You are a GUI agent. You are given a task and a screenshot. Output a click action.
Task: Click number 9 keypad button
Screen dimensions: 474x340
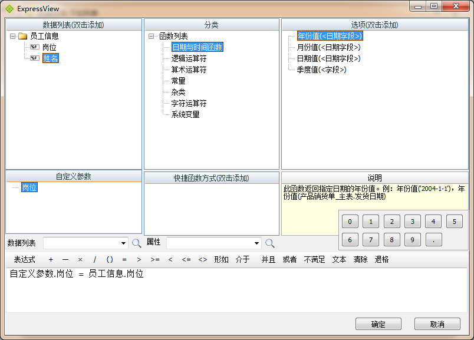(x=413, y=240)
